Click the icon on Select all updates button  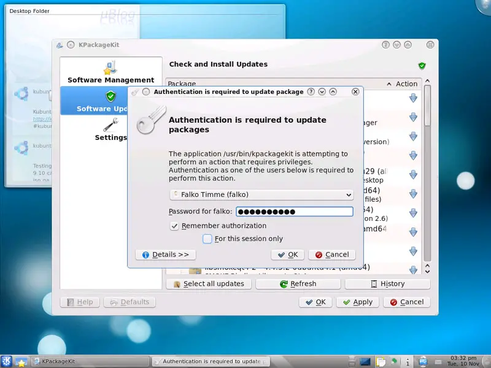[x=177, y=284]
